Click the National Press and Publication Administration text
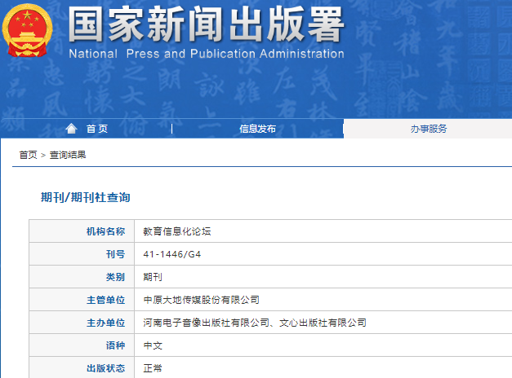The image size is (512, 378). pyautogui.click(x=207, y=54)
